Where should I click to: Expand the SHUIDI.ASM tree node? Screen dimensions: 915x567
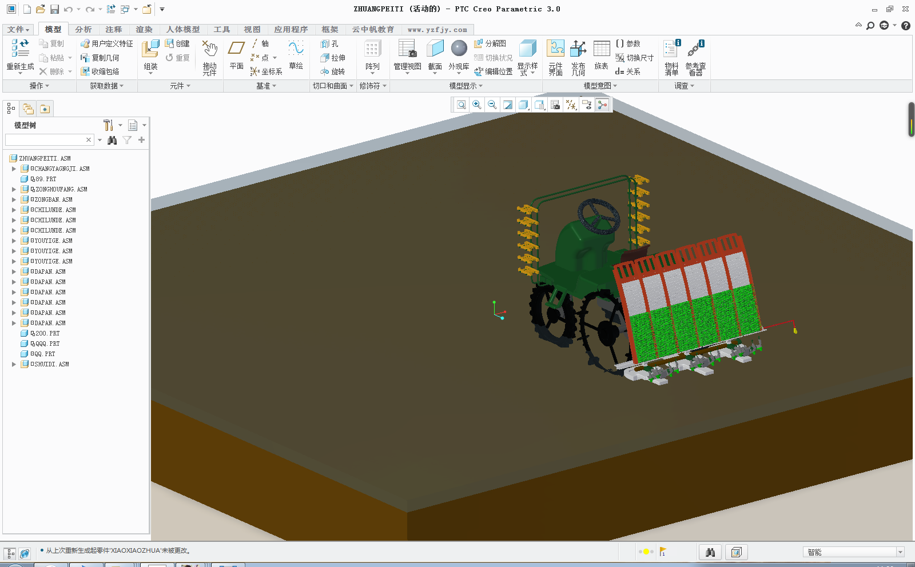14,364
